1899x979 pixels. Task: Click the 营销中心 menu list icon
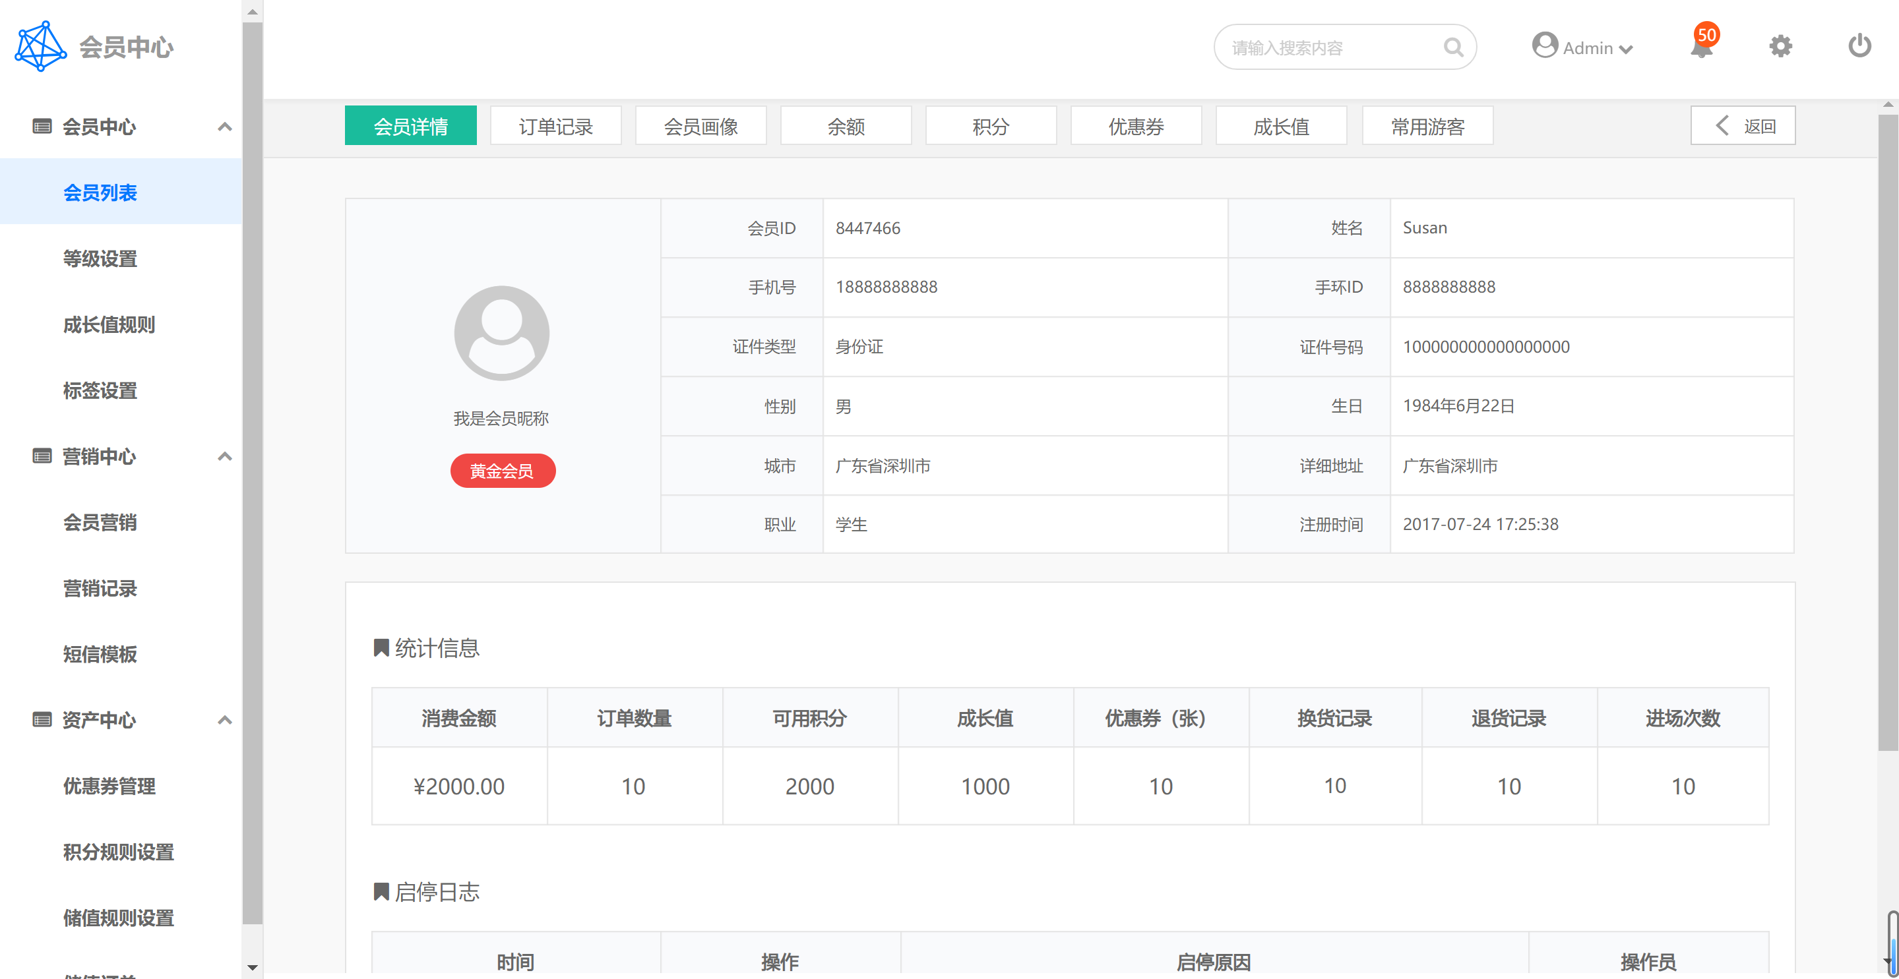42,456
